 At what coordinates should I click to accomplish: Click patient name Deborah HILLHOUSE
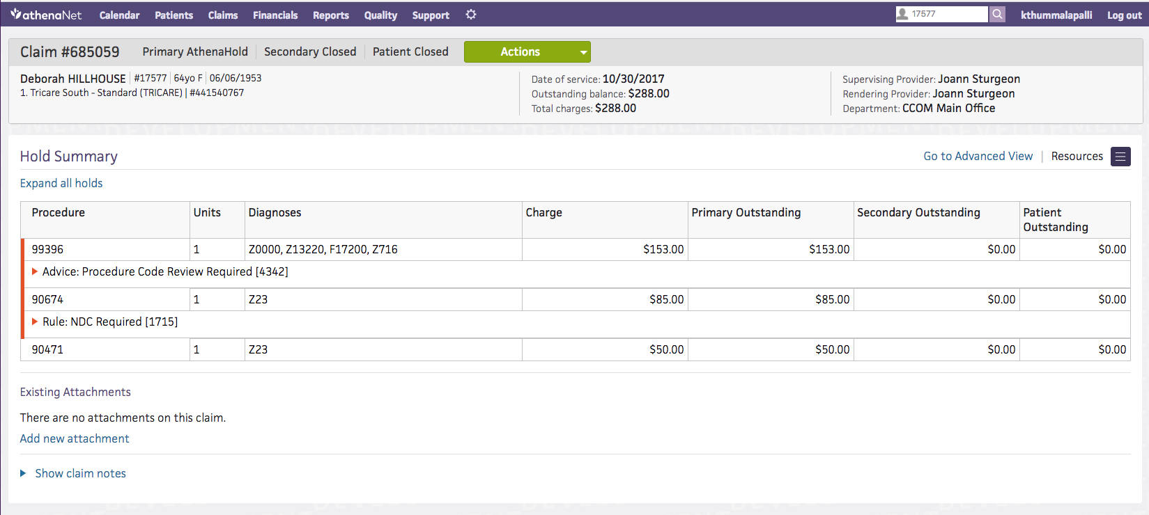[x=73, y=79]
